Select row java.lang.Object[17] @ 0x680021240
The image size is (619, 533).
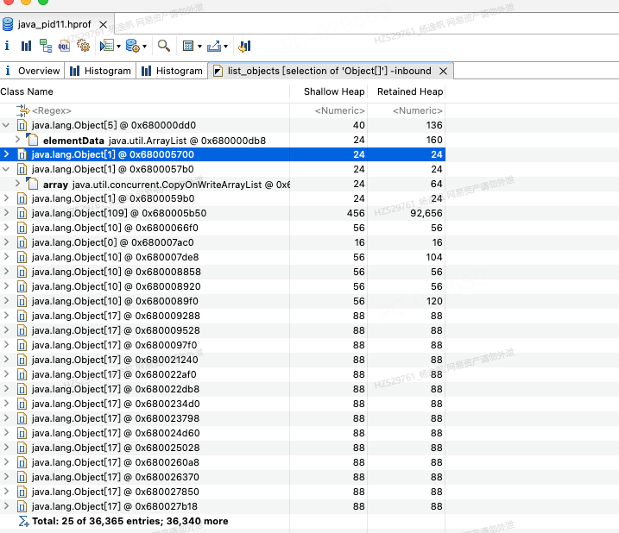[x=223, y=360]
